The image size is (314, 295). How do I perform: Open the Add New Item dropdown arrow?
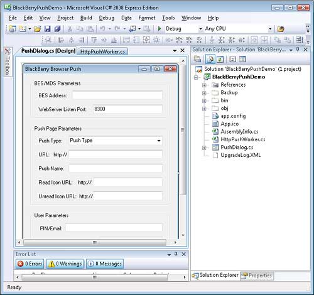click(x=30, y=29)
